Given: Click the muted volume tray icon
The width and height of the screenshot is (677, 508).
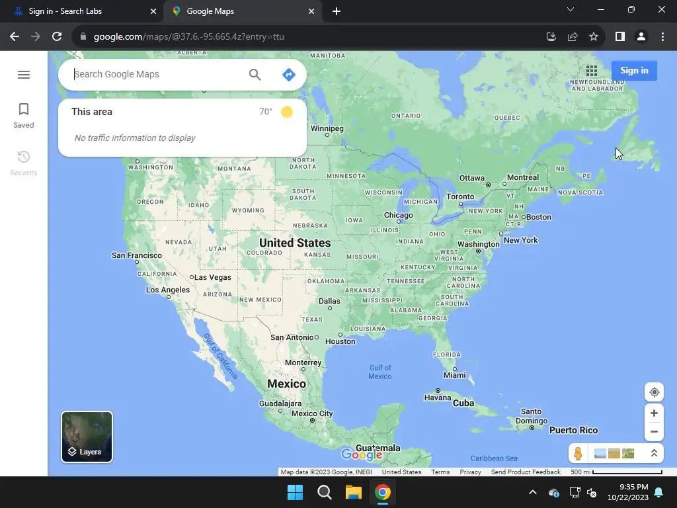Looking at the screenshot, I should [x=592, y=492].
